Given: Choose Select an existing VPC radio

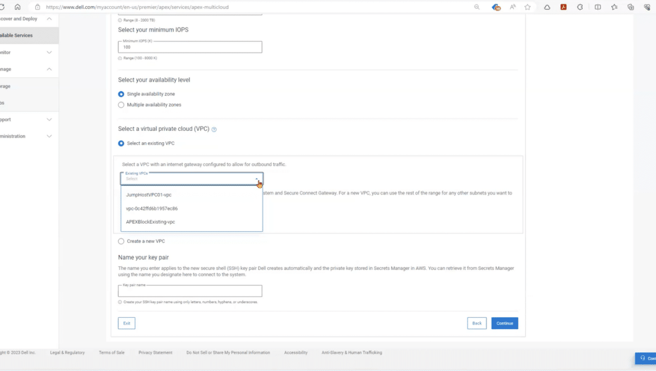Looking at the screenshot, I should tap(121, 144).
